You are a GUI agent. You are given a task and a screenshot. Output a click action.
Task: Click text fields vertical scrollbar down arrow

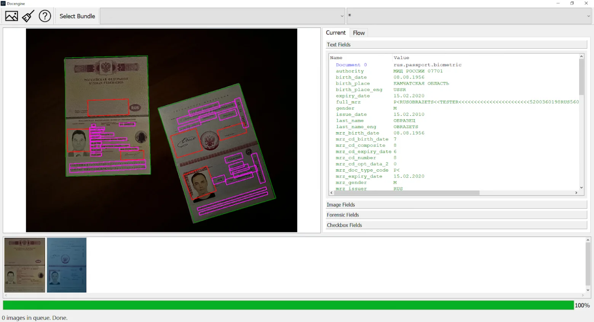(x=581, y=187)
